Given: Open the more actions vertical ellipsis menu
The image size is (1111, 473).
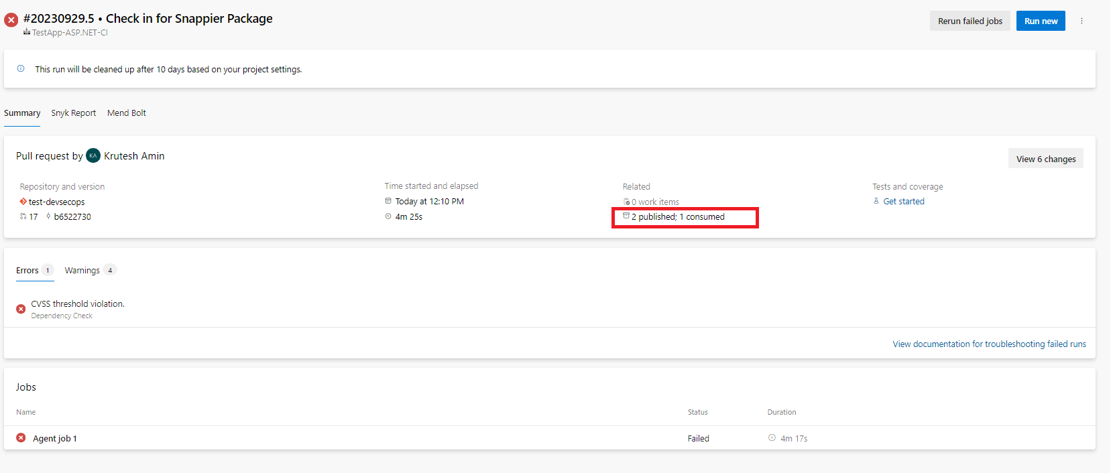Looking at the screenshot, I should pyautogui.click(x=1081, y=21).
